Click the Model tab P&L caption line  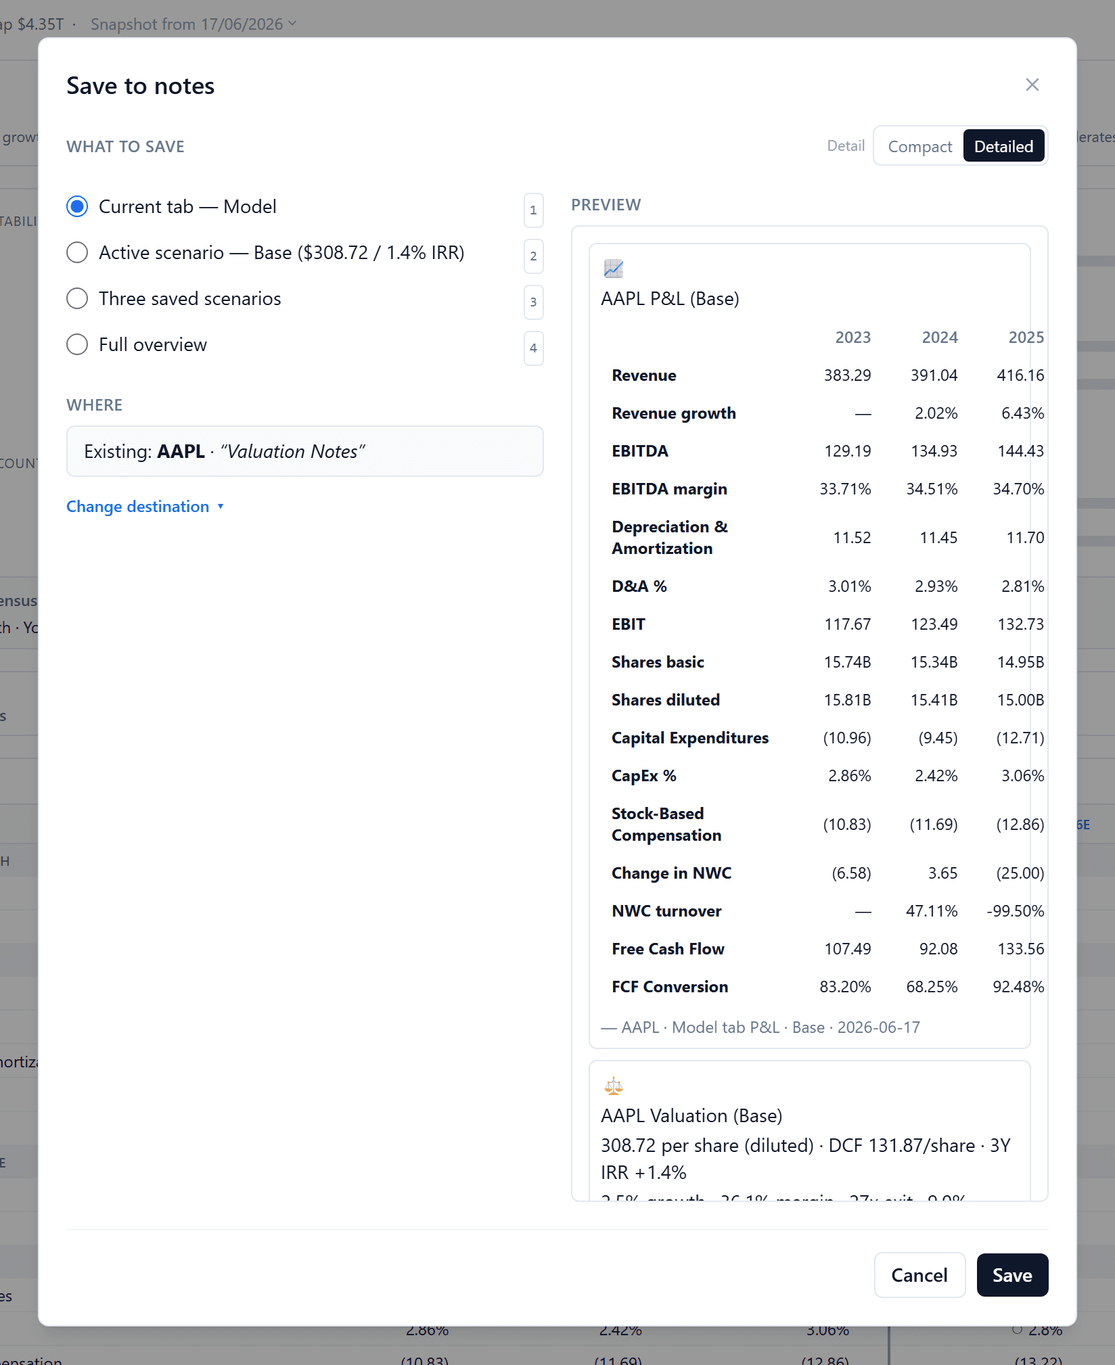pyautogui.click(x=760, y=1027)
